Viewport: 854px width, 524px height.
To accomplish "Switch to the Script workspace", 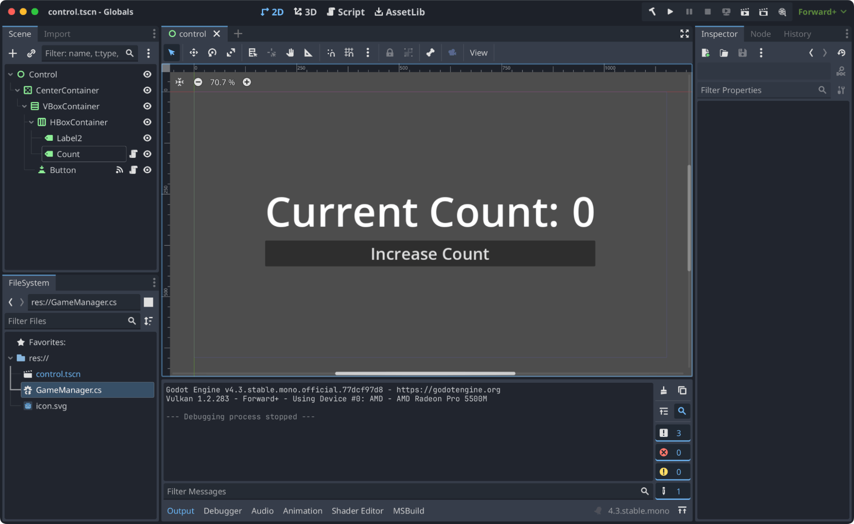I will pyautogui.click(x=346, y=12).
